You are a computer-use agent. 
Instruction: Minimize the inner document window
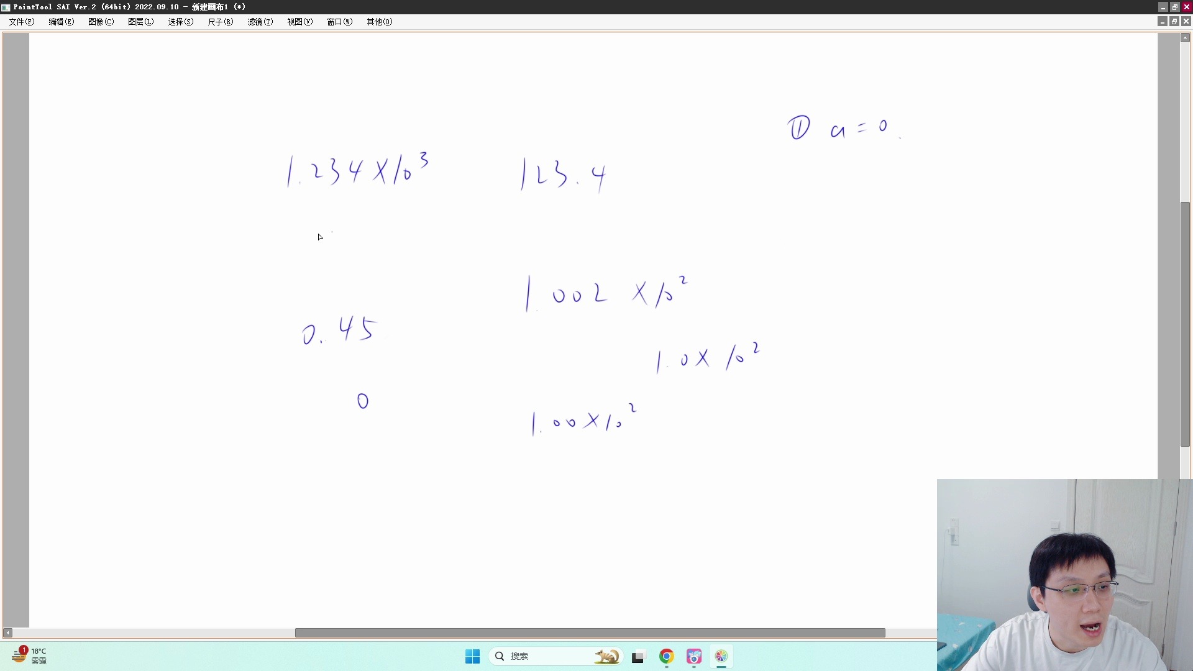coord(1163,22)
